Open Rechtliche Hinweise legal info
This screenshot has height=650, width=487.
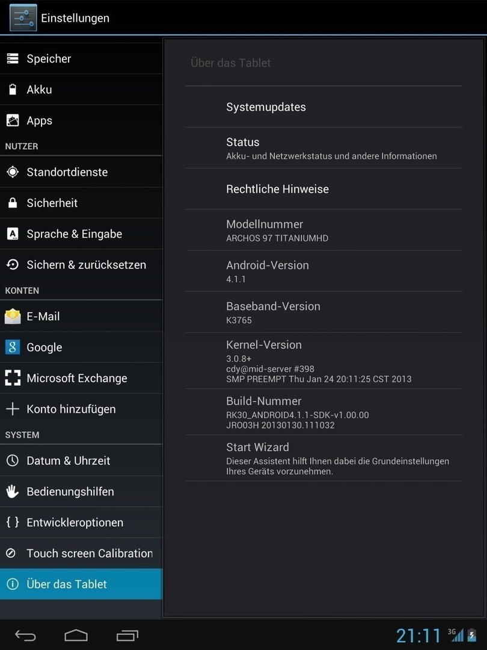(x=323, y=189)
